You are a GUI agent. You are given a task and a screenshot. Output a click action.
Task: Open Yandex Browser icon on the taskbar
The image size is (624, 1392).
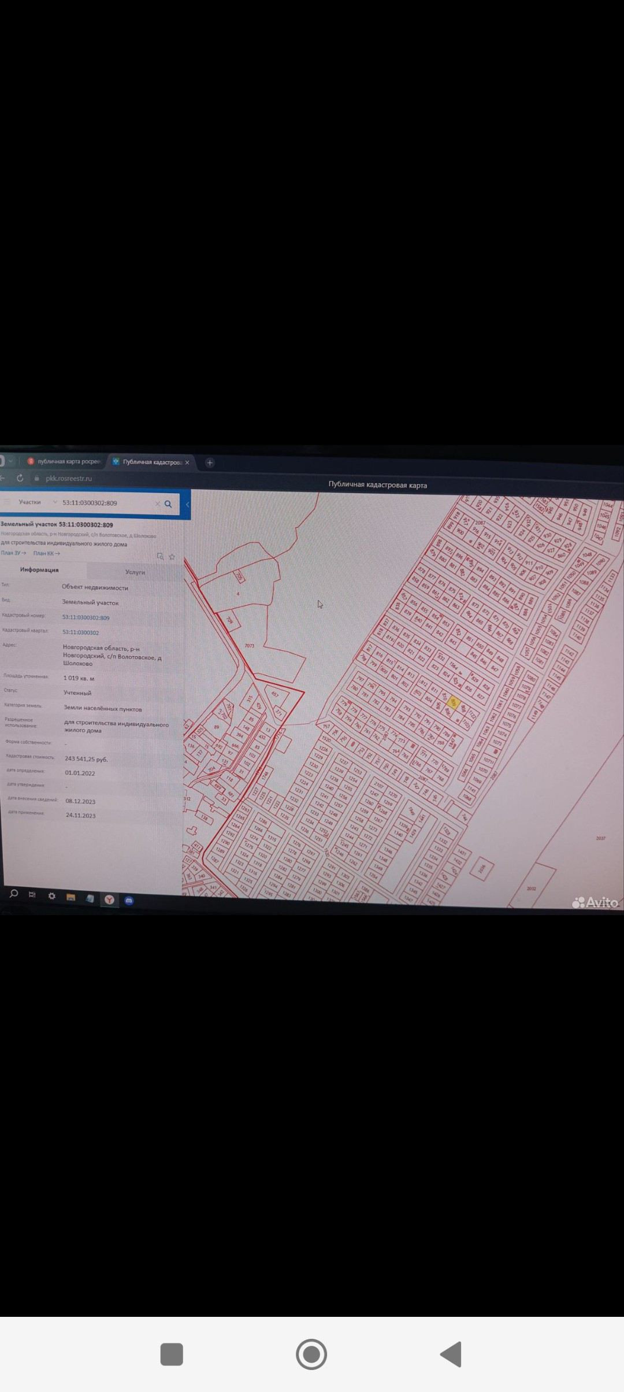point(109,899)
